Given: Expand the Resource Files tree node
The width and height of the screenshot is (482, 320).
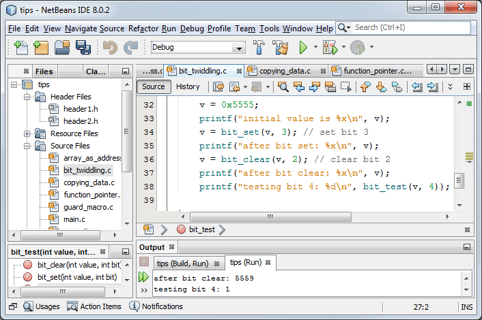Looking at the screenshot, I should (x=27, y=133).
